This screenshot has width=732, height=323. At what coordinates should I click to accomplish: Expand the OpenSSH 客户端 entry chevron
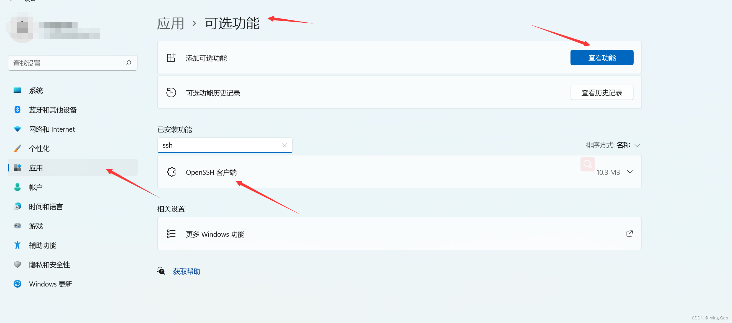[630, 172]
